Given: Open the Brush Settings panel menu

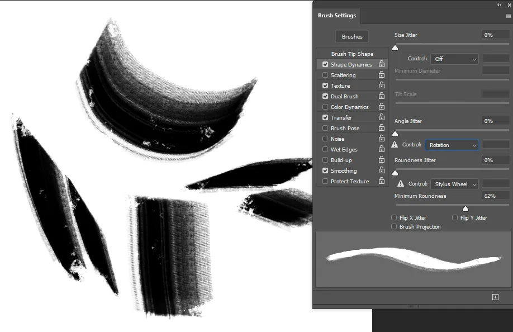Looking at the screenshot, I should (508, 16).
